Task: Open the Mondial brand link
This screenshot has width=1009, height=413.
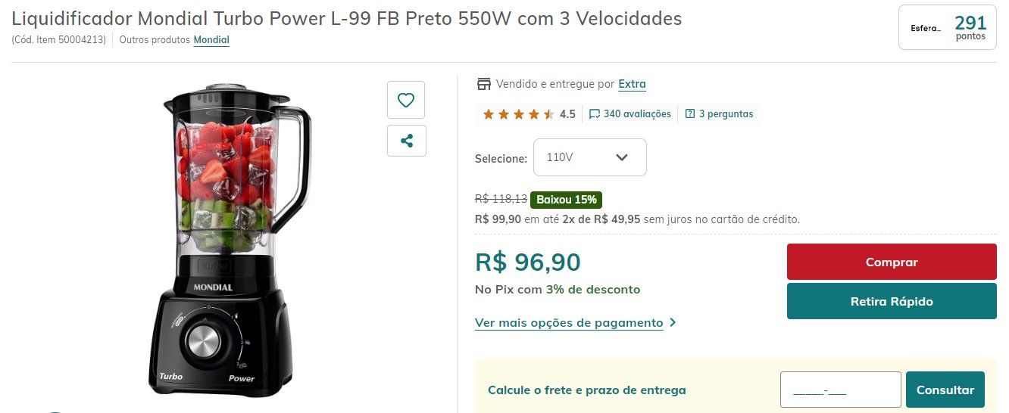Action: pyautogui.click(x=211, y=39)
